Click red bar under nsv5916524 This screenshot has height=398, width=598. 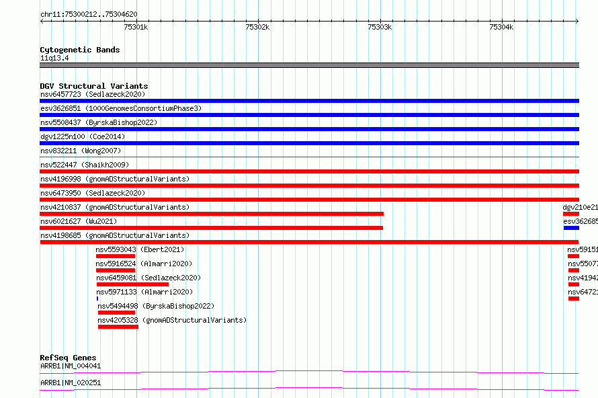tap(116, 270)
